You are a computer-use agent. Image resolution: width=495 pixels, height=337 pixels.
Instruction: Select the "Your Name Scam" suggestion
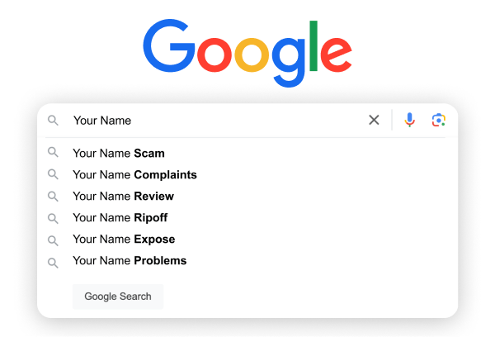tap(119, 153)
